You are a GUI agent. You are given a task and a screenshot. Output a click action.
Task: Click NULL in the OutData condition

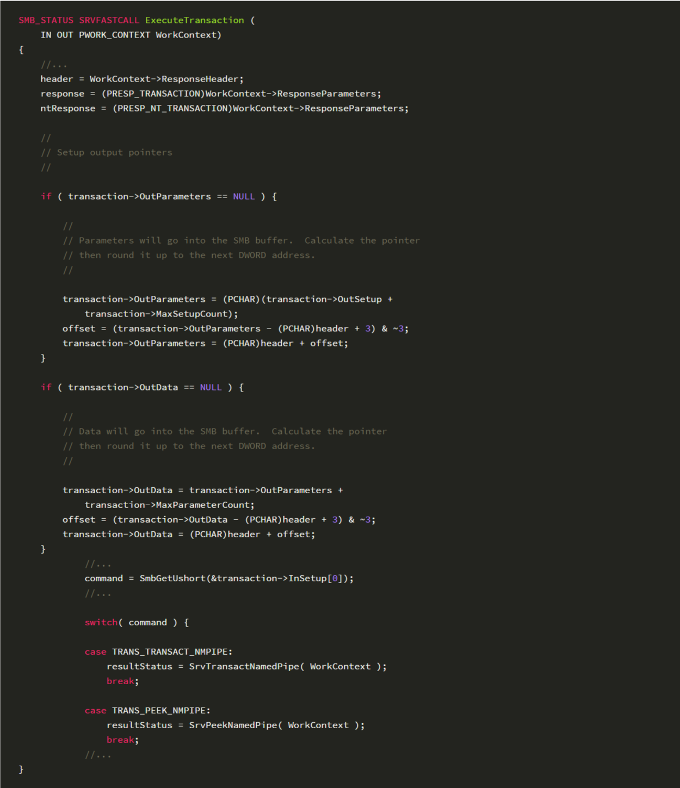pyautogui.click(x=211, y=387)
